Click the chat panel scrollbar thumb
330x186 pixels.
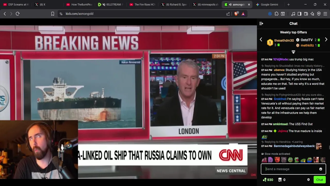click(329, 148)
